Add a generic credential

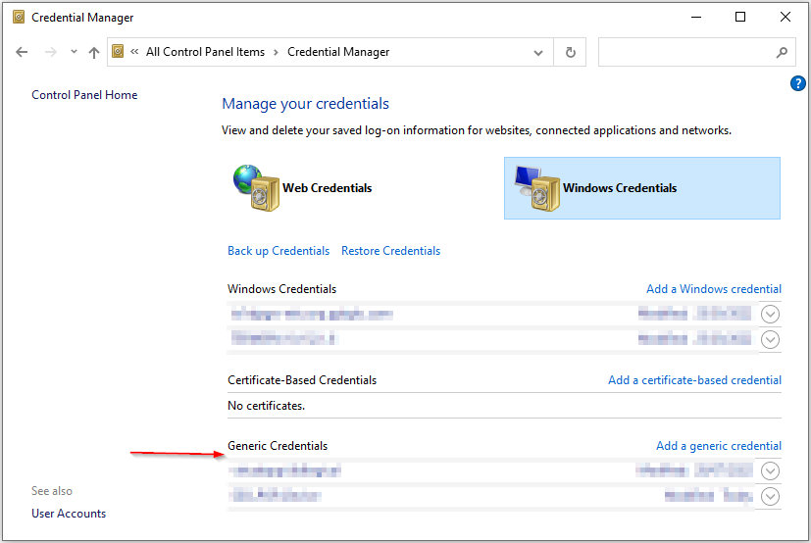[x=719, y=446]
